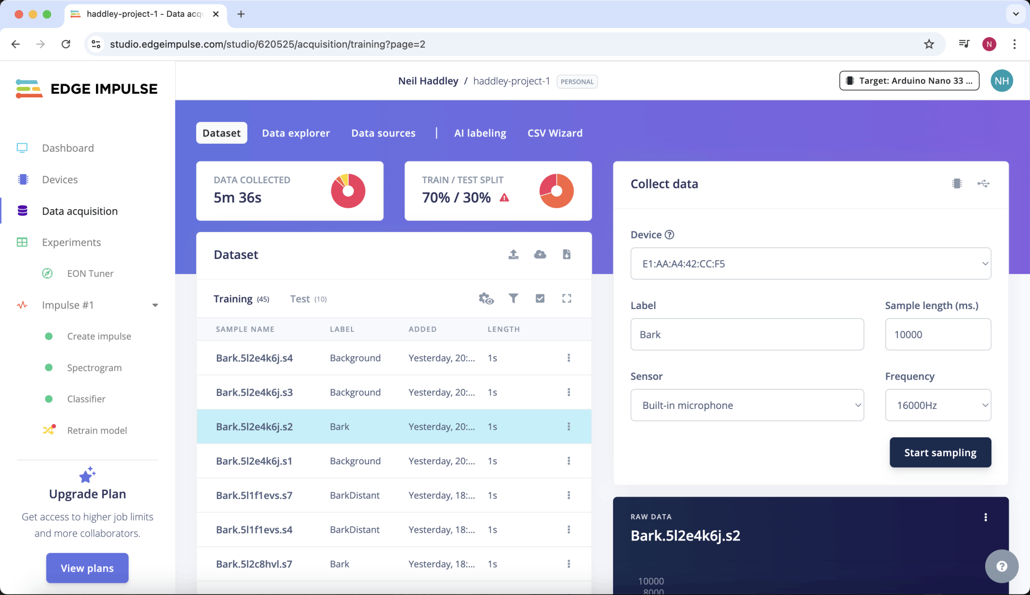The height and width of the screenshot is (595, 1030).
Task: Click the Label input field containing Bark
Action: pyautogui.click(x=747, y=334)
